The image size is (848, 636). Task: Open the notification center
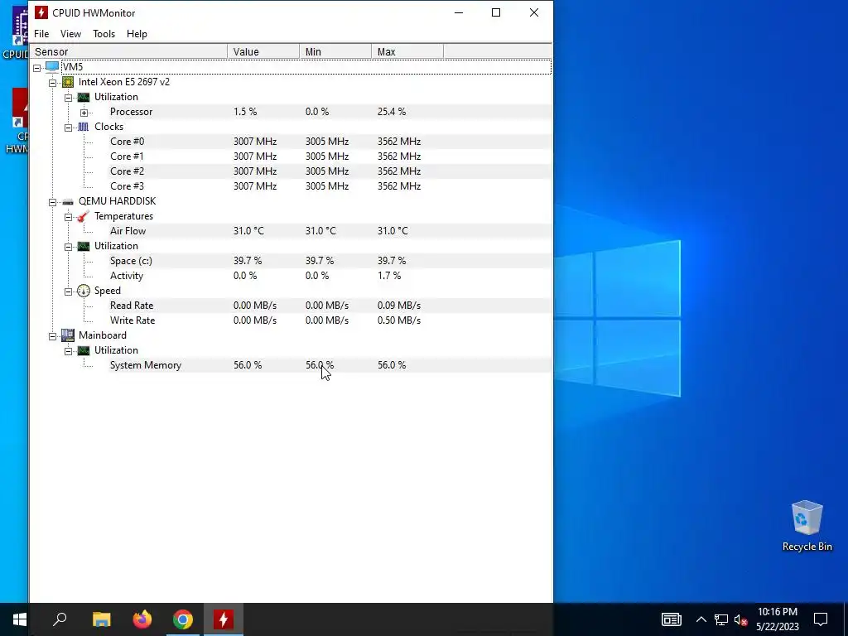(x=821, y=619)
